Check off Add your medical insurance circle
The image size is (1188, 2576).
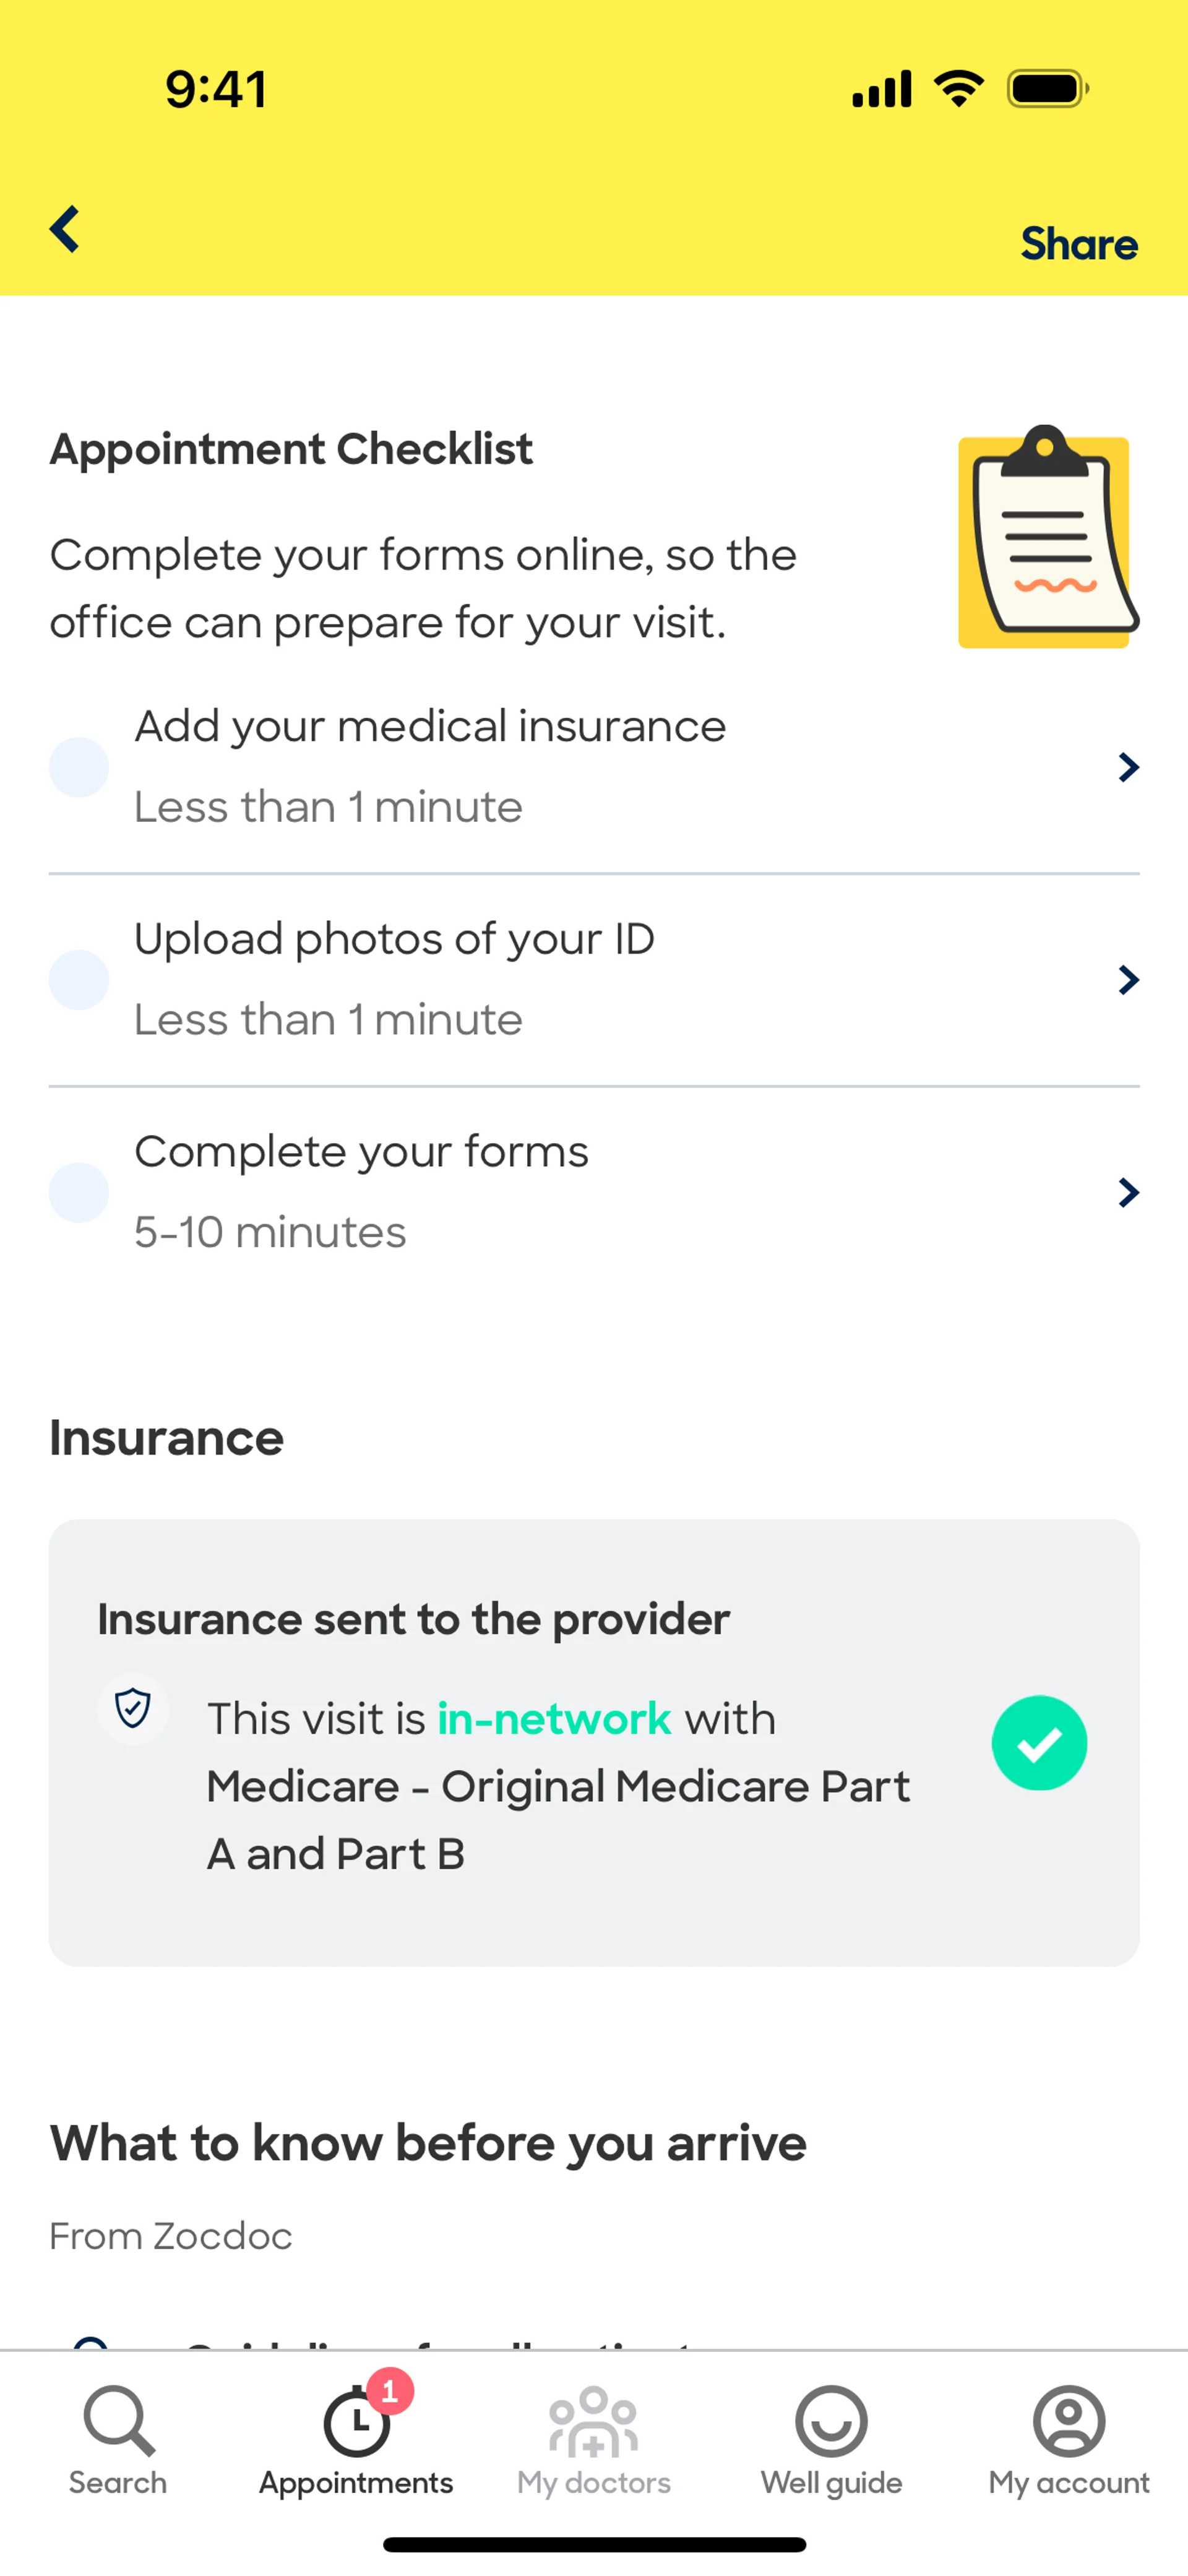(79, 767)
